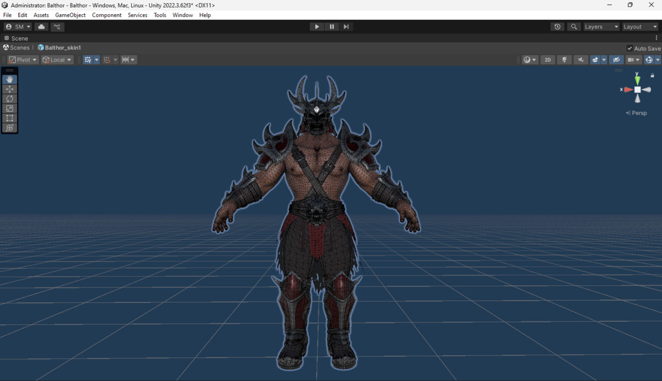Switch to the Scene tab

16,38
